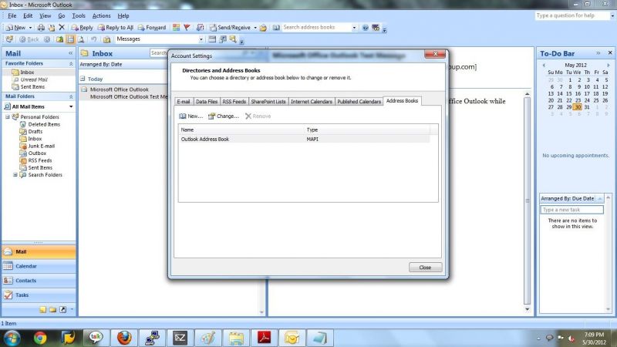Collapse the Mail Folders section
The height and width of the screenshot is (347, 617).
[x=71, y=96]
